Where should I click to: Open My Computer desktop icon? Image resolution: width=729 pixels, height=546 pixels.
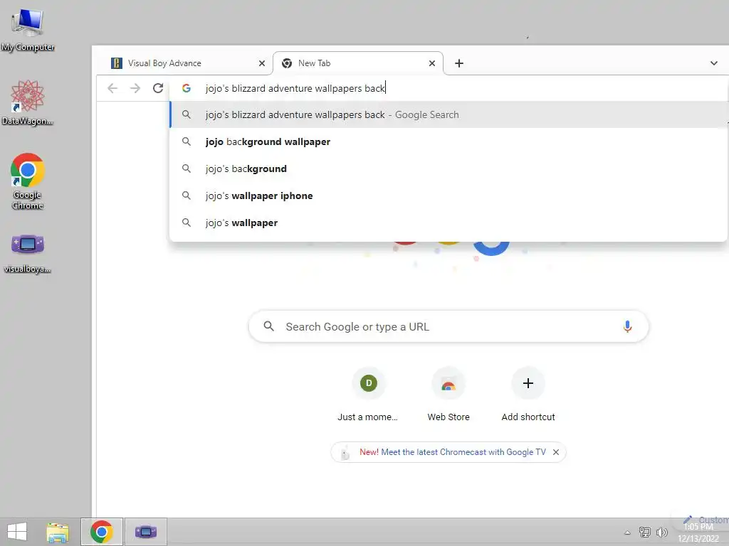28,28
